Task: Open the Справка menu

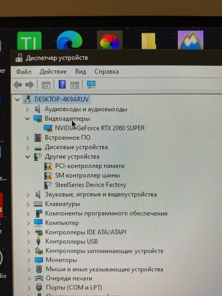Action: click(107, 72)
